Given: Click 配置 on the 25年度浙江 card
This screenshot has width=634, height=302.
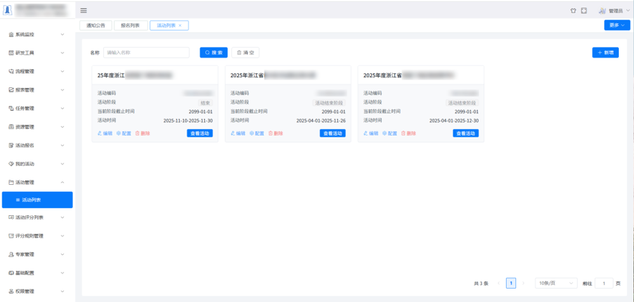Looking at the screenshot, I should pos(124,134).
